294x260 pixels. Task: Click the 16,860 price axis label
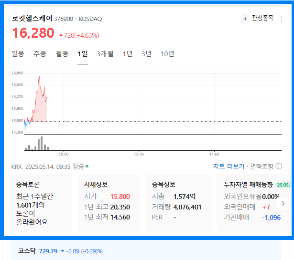17,73
